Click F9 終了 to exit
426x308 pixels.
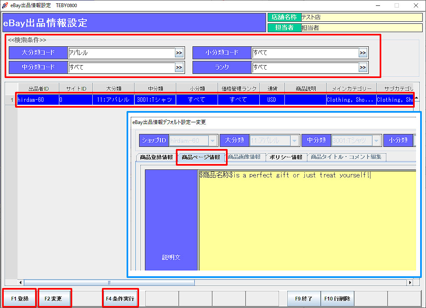coord(304,298)
